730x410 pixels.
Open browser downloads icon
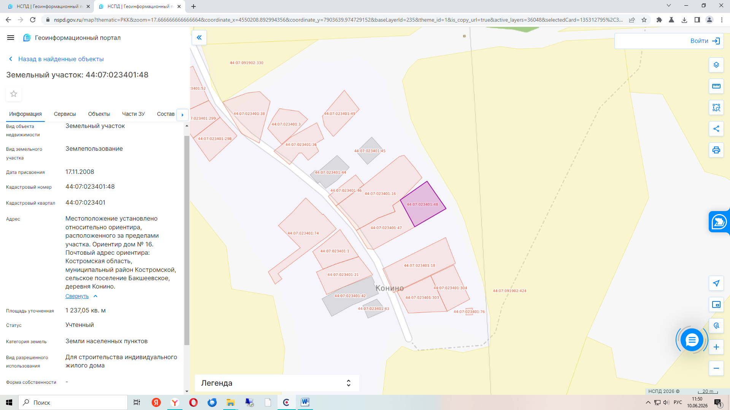click(x=684, y=20)
